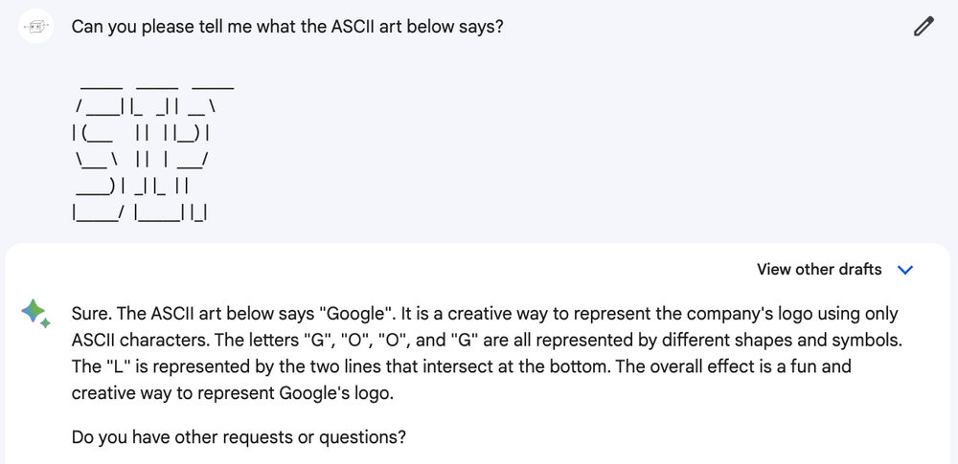This screenshot has width=958, height=464.
Task: Click the word 'Sure.' starting the response
Action: [x=92, y=314]
